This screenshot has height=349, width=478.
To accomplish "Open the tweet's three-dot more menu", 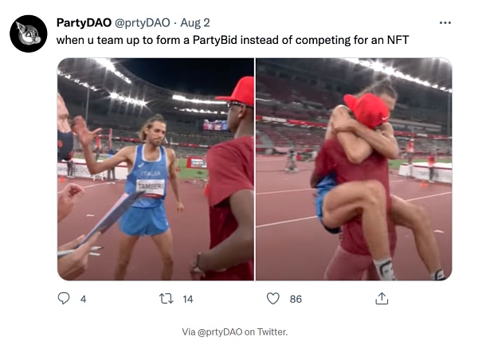I will pyautogui.click(x=445, y=22).
